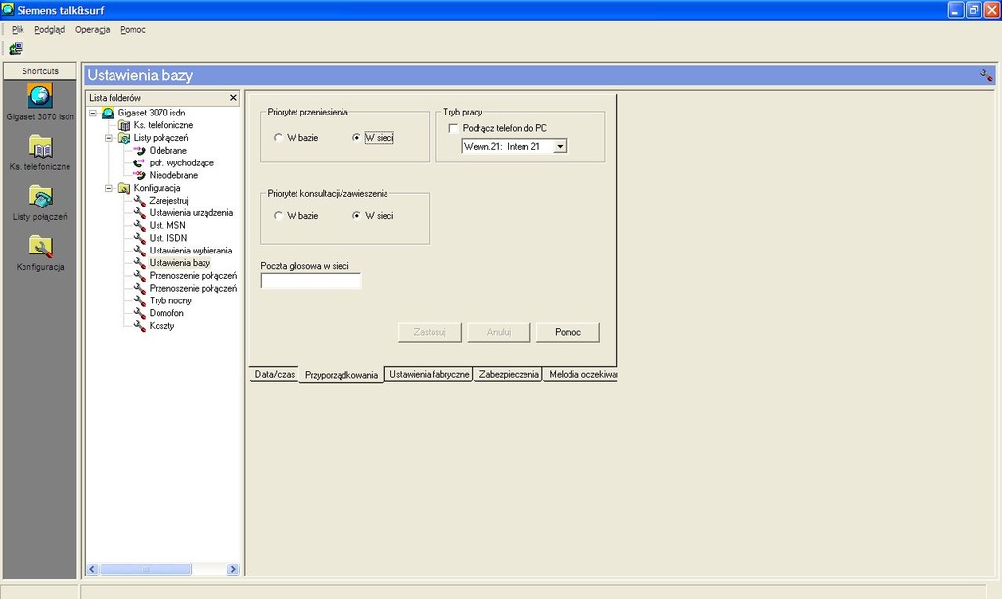Open the Wewn.21: Intern 21 dropdown
Viewport: 1002px width, 599px height.
click(x=559, y=147)
